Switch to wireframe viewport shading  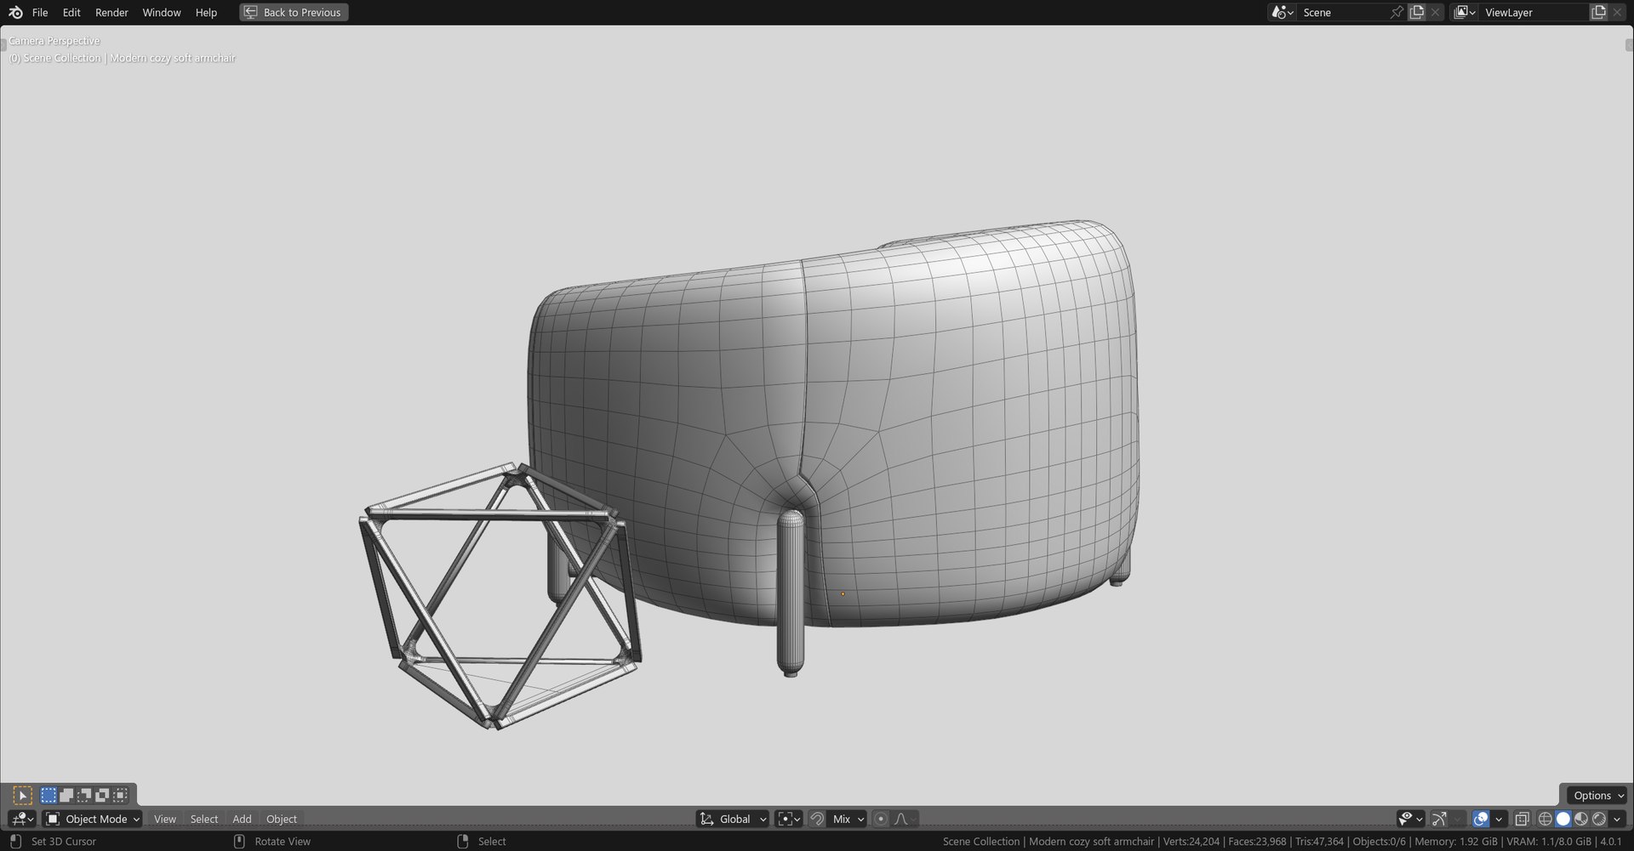(x=1545, y=819)
